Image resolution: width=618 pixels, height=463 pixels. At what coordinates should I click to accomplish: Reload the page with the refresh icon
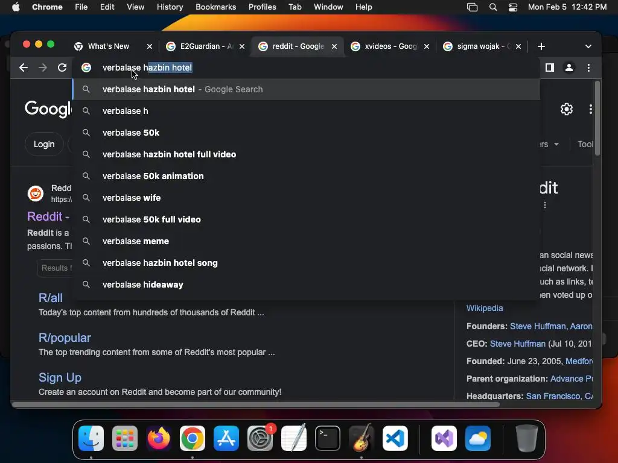pos(62,68)
